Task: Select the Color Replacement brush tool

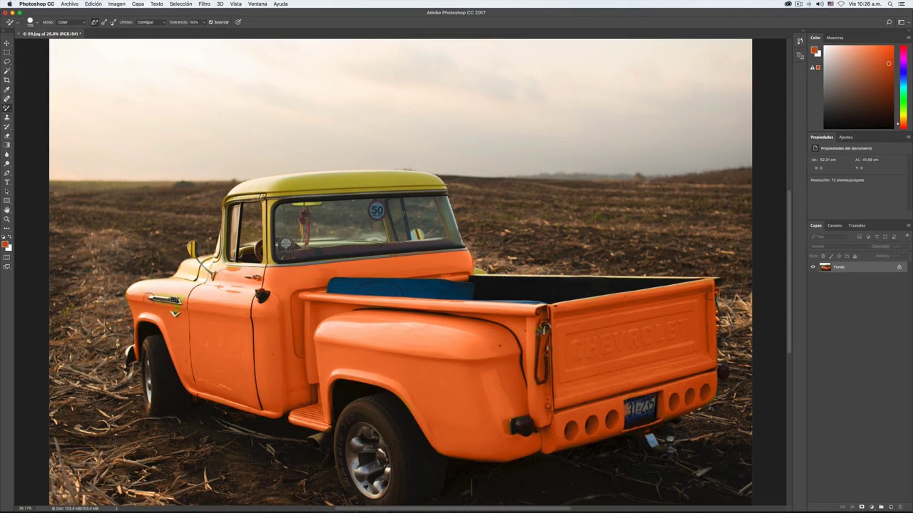Action: coord(7,108)
